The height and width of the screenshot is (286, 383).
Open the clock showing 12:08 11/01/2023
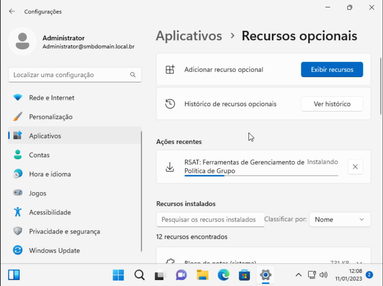point(348,275)
